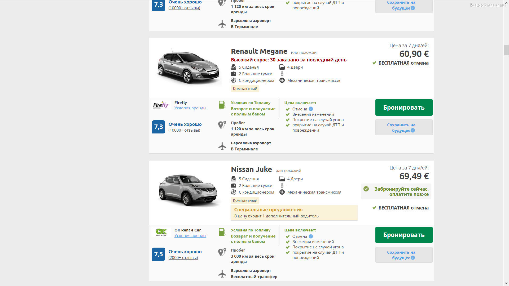The width and height of the screenshot is (509, 286).
Task: Click 'Очень хорошо' rating text next to 7,5
Action: click(185, 252)
